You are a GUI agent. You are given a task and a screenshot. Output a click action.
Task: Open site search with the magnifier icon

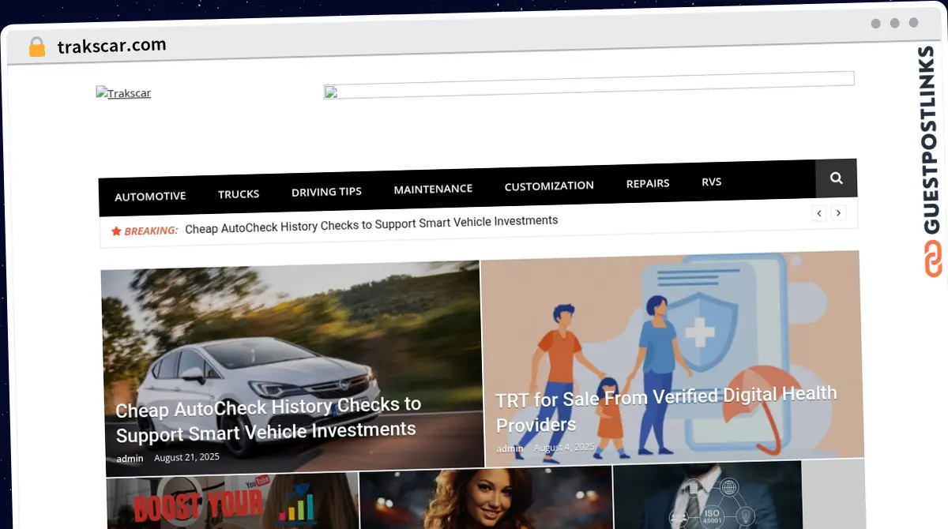click(x=836, y=178)
